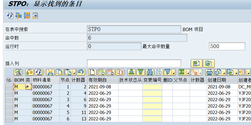Click 计数器 cell with value 11
The height and width of the screenshot is (125, 251).
pos(79,112)
